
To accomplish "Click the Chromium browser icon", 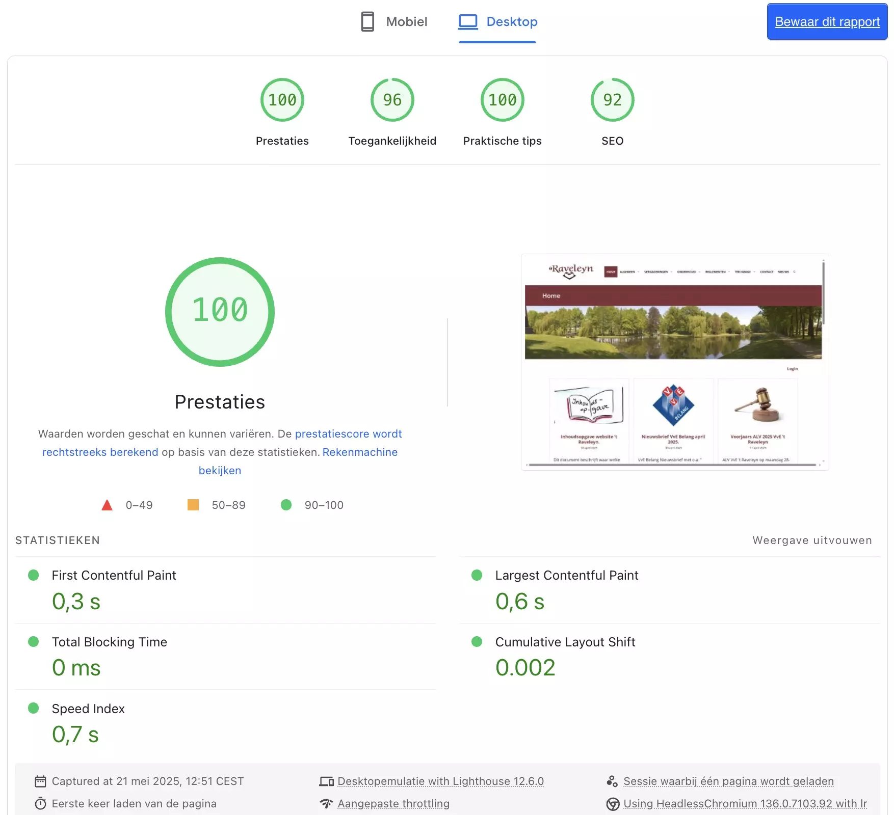I will pyautogui.click(x=613, y=804).
